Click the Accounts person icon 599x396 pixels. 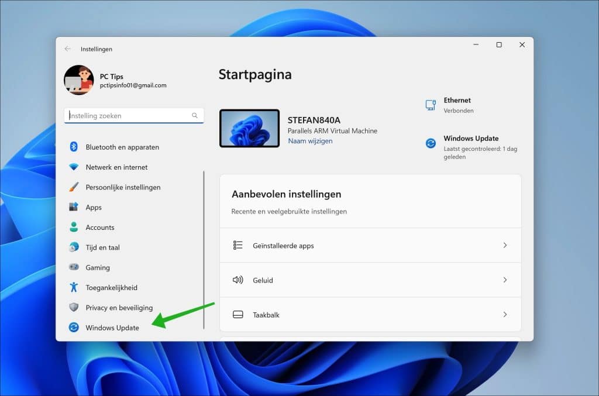click(74, 227)
